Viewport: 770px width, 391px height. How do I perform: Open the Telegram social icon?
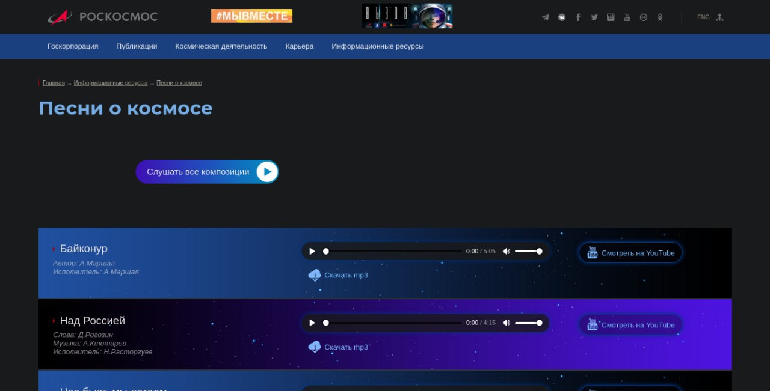pyautogui.click(x=546, y=17)
